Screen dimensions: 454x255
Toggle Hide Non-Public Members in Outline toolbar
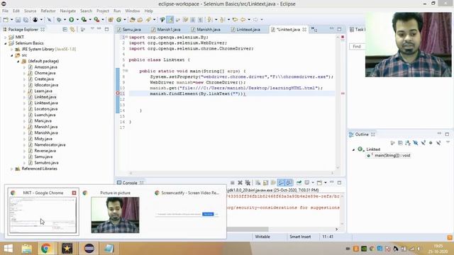(x=431, y=143)
